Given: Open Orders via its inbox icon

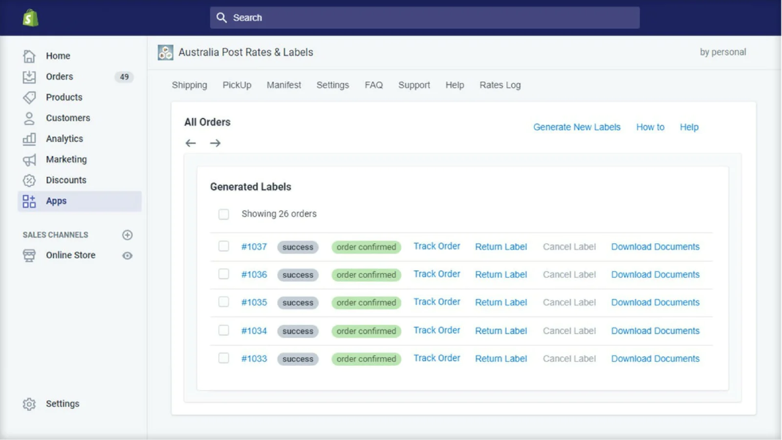Looking at the screenshot, I should (x=29, y=77).
